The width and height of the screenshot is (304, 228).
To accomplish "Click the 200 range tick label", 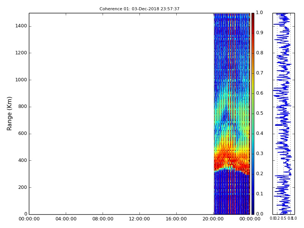I will (x=22, y=187).
